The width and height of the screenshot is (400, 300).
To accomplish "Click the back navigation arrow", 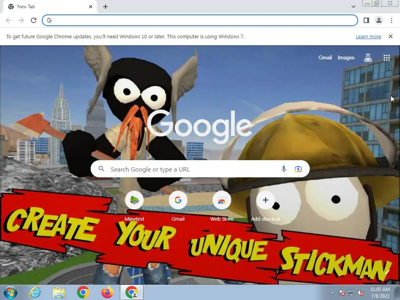I will (x=9, y=20).
